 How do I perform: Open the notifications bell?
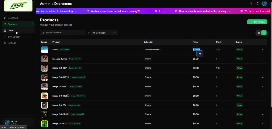click(258, 4)
